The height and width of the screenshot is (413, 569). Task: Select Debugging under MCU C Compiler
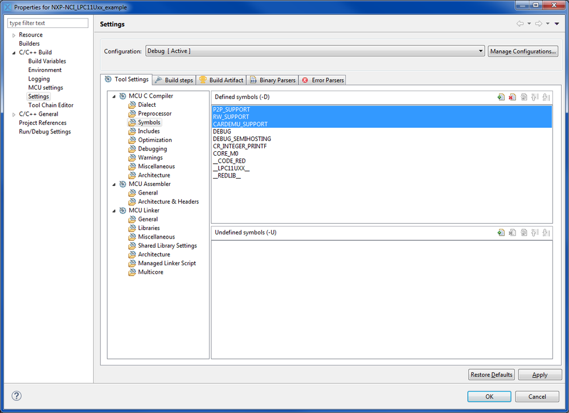(x=153, y=149)
